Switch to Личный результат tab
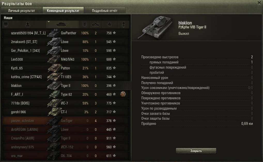Screen dimensions: 263x162 21,11
